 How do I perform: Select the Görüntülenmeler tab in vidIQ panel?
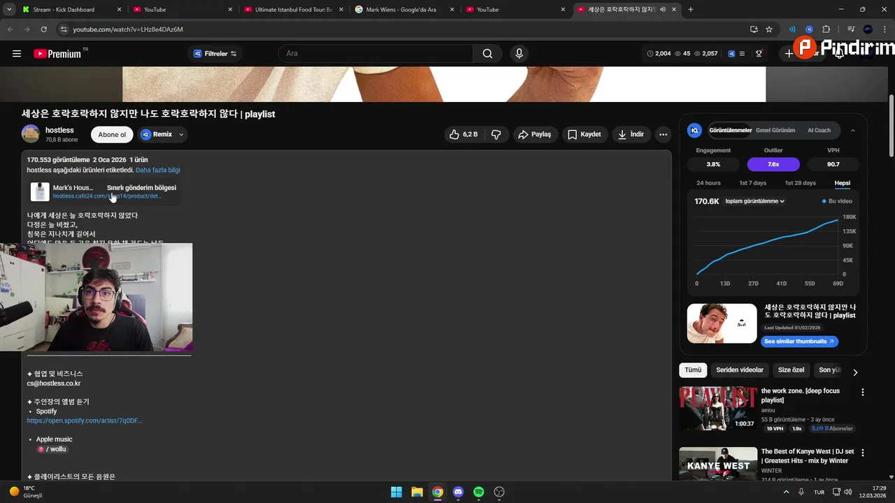730,130
